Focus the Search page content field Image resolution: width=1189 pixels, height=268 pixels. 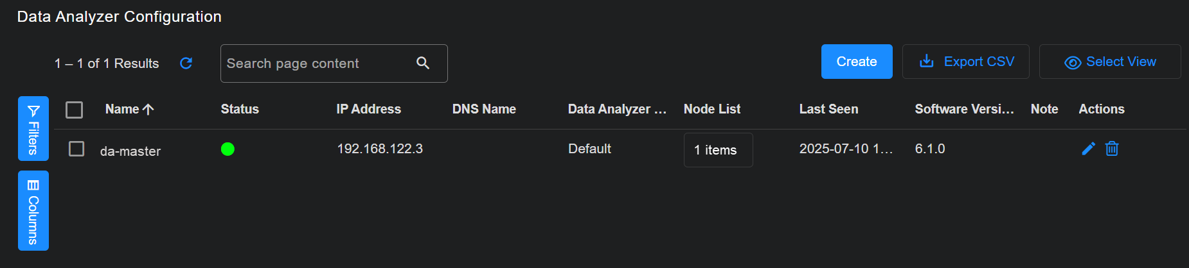[x=315, y=63]
